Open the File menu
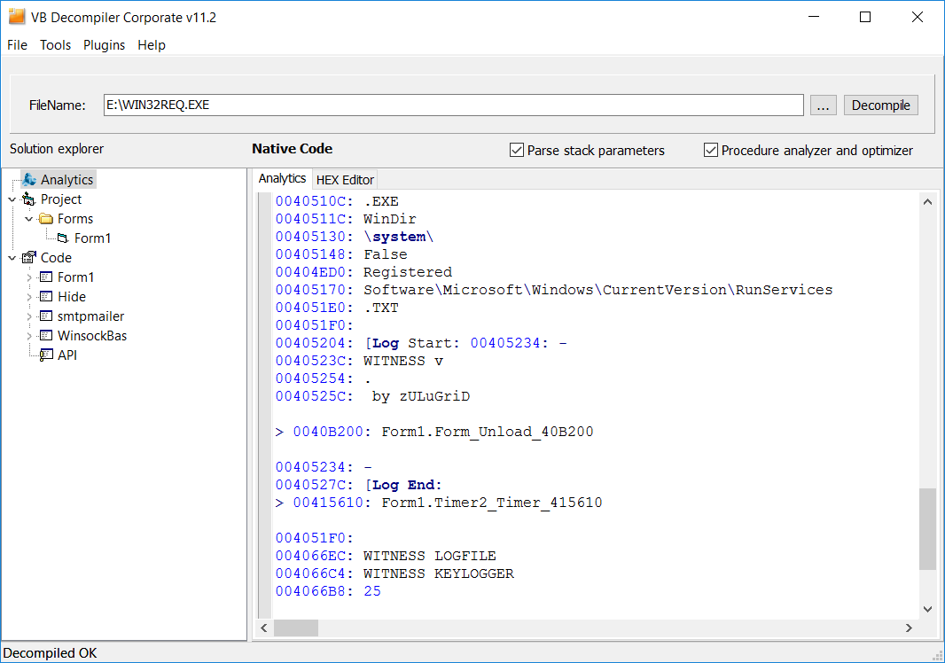The height and width of the screenshot is (663, 945). (x=18, y=45)
